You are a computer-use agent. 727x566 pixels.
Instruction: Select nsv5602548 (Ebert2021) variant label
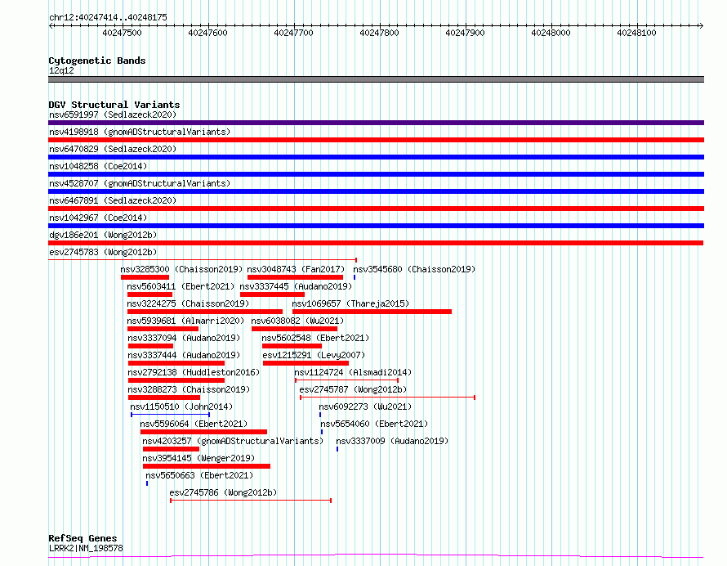(x=315, y=338)
